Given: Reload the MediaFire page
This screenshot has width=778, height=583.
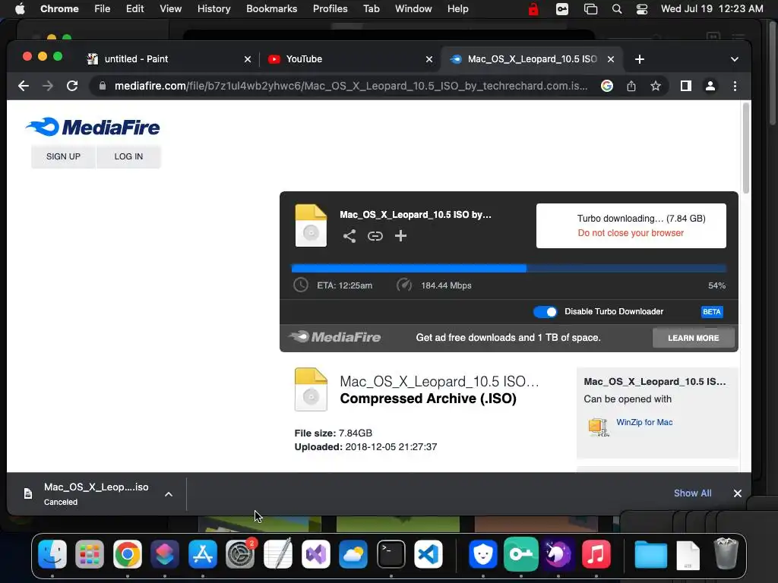Looking at the screenshot, I should click(72, 86).
